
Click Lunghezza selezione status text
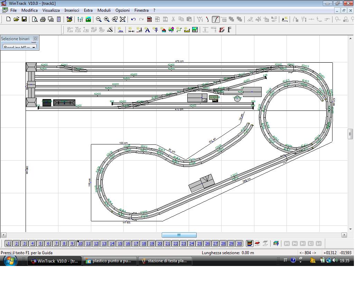pos(228,252)
